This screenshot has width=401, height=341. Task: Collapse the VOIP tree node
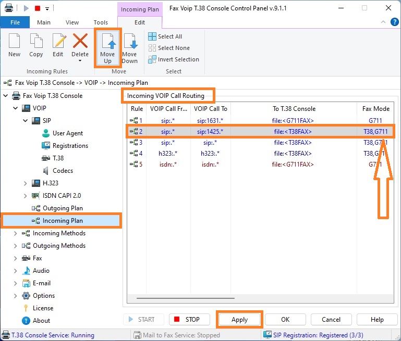click(15, 108)
